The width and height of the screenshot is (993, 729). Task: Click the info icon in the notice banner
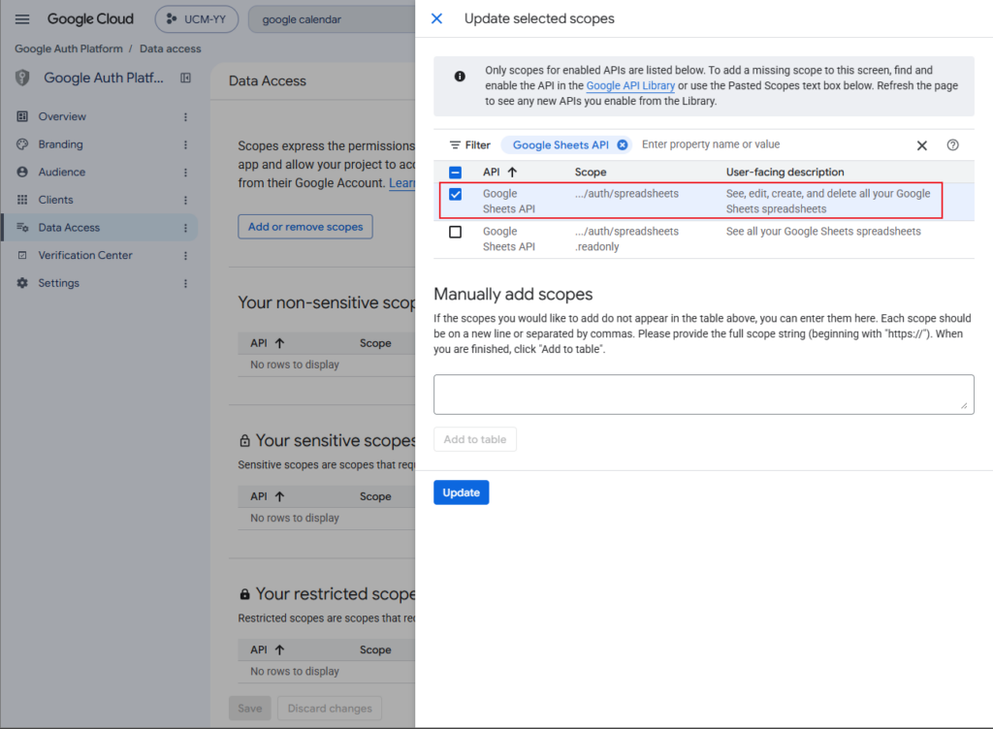(x=460, y=77)
